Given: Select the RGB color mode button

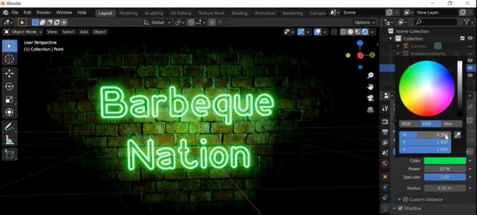Looking at the screenshot, I should pyautogui.click(x=410, y=124).
